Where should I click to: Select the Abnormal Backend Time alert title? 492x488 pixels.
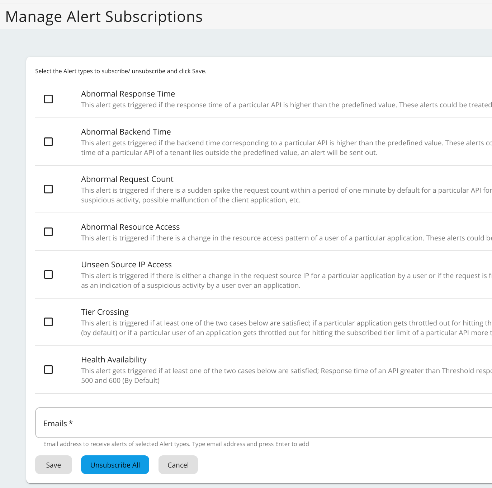point(126,132)
